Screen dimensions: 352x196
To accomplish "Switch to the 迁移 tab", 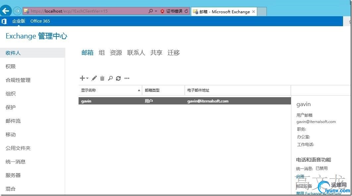I will (174, 52).
